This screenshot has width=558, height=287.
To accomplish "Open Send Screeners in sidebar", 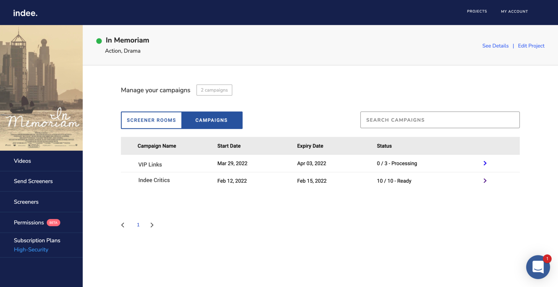I will pyautogui.click(x=33, y=181).
